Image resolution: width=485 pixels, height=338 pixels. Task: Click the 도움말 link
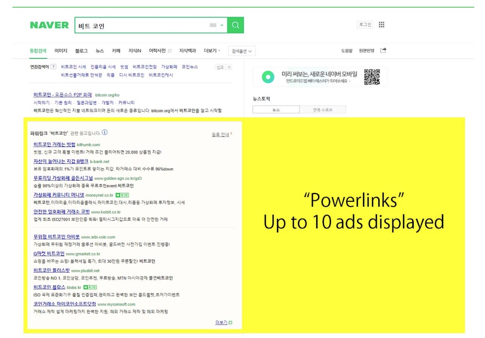[347, 51]
